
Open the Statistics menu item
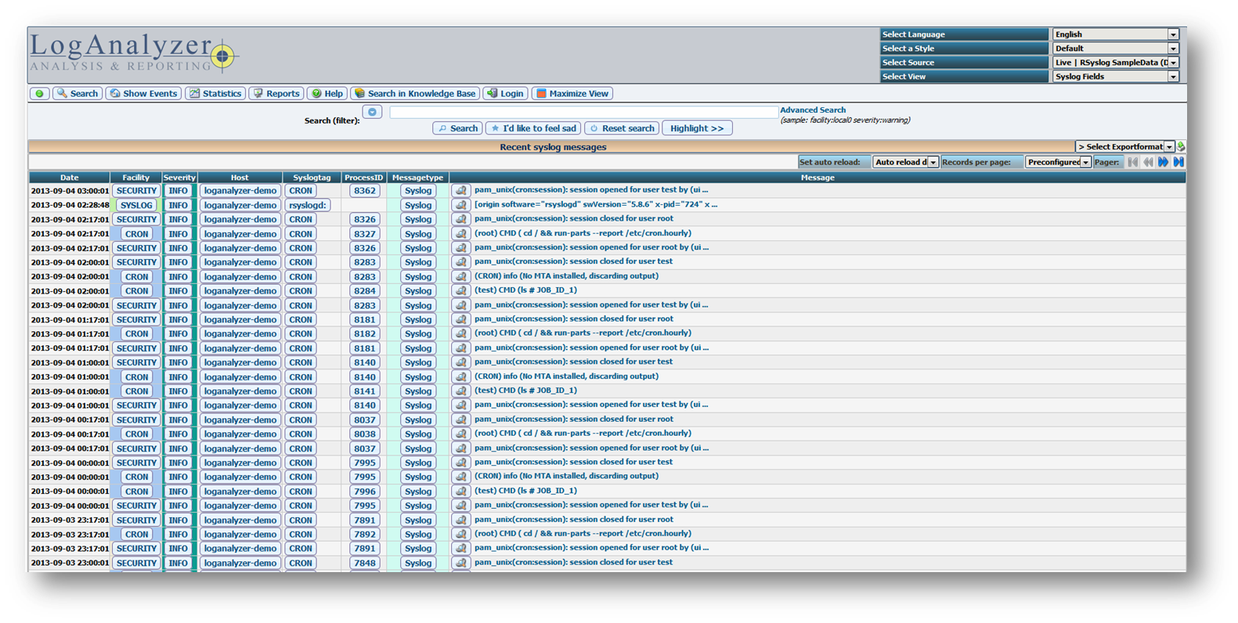pyautogui.click(x=215, y=94)
